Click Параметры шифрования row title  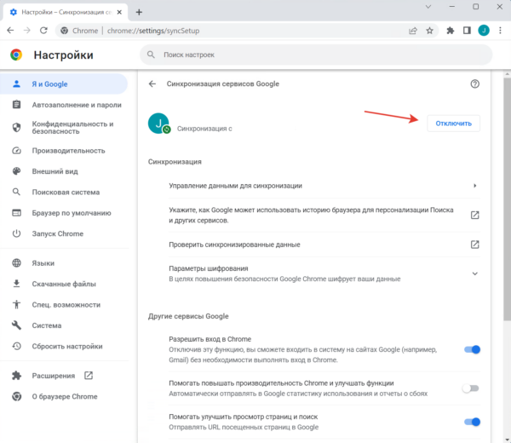click(x=209, y=268)
